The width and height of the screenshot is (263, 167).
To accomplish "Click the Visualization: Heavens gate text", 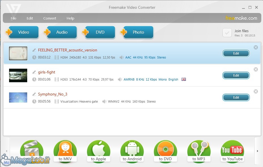I will coord(79,101).
